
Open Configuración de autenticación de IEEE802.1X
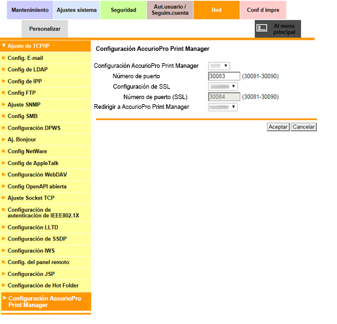[x=46, y=213]
